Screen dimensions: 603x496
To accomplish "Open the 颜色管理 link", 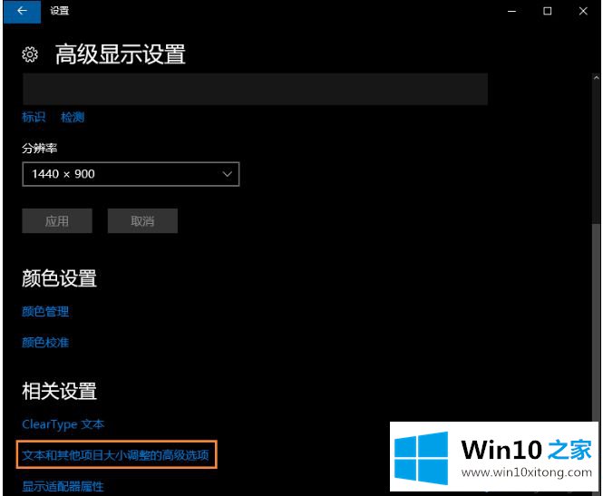I will click(x=45, y=311).
